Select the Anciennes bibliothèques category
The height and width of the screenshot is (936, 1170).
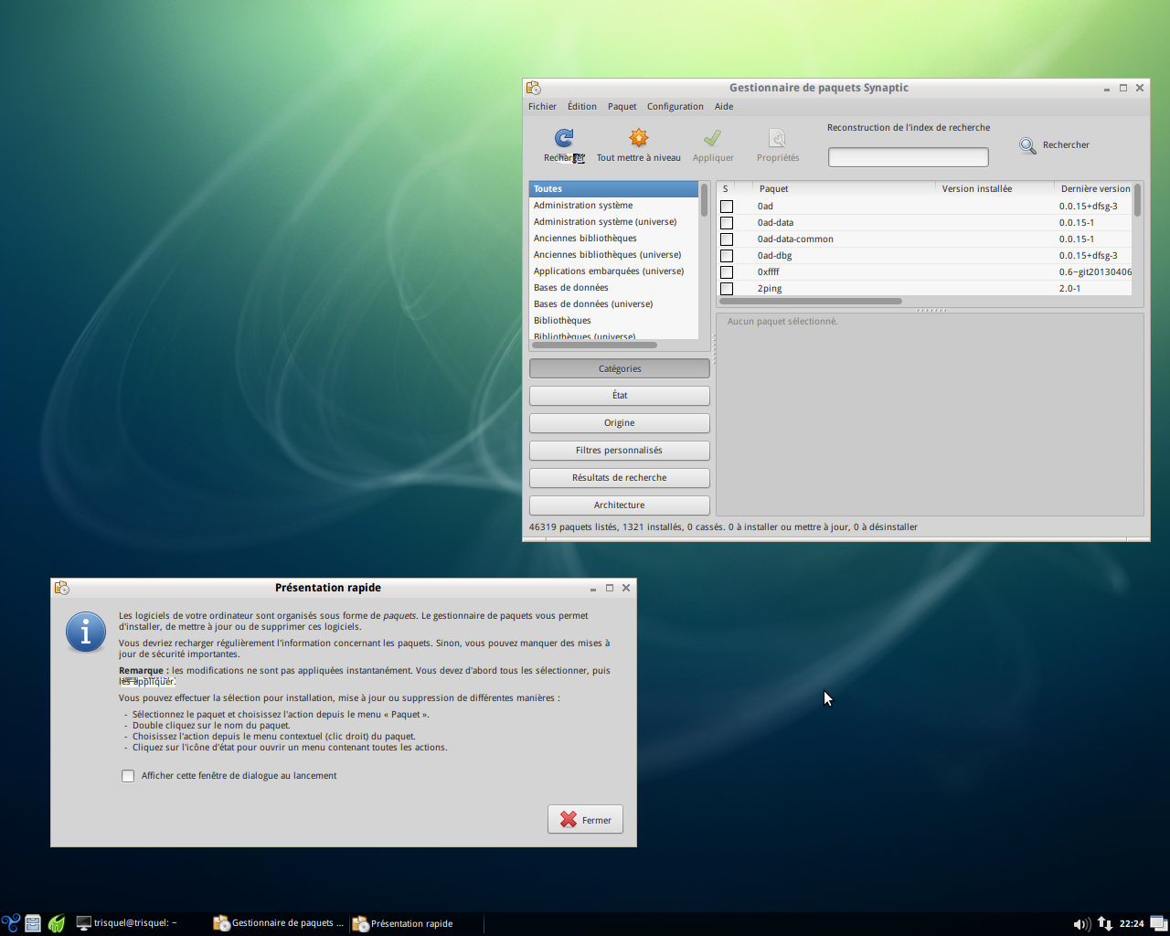click(613, 239)
